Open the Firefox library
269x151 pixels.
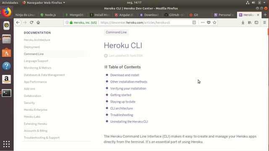[250, 22]
